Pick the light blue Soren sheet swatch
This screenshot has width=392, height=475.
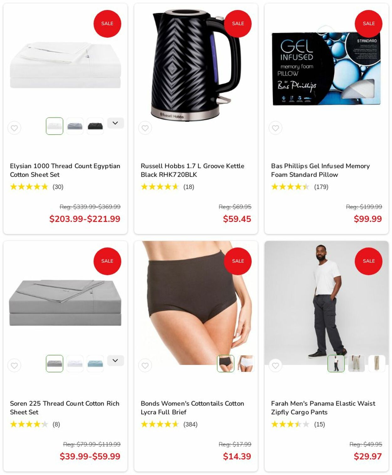95,364
